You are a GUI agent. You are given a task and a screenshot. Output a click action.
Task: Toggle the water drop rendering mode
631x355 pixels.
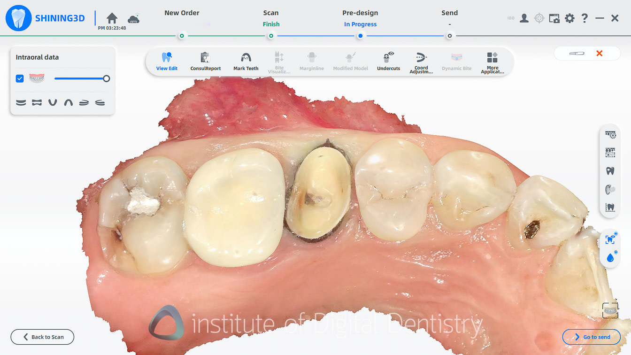(610, 257)
